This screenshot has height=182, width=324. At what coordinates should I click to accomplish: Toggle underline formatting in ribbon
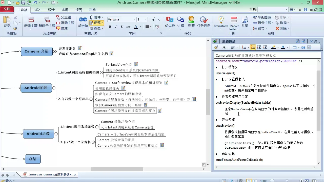pyautogui.click(x=122, y=27)
